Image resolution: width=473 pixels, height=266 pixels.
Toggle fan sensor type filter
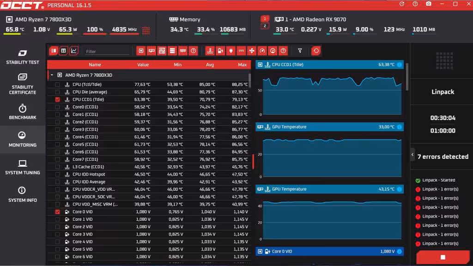[x=252, y=51]
